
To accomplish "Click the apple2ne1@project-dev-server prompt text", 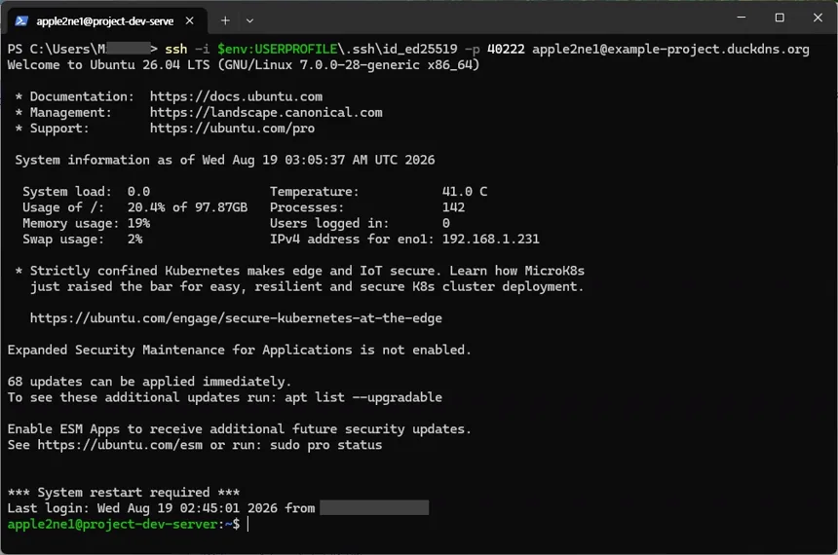I will (112, 524).
